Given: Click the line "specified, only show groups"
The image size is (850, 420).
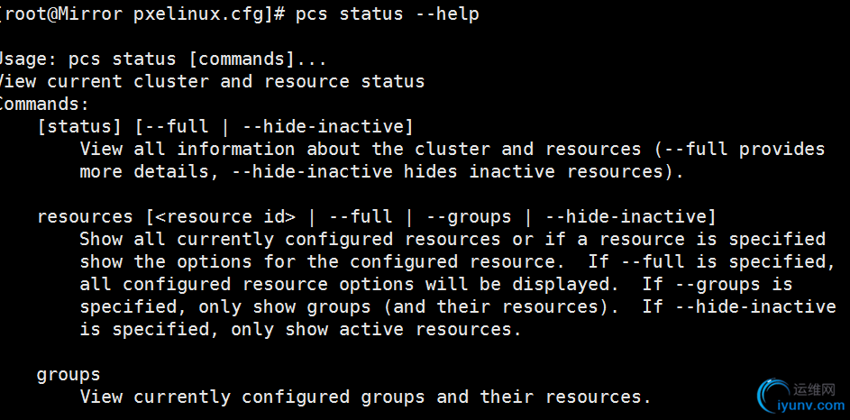Looking at the screenshot, I should pyautogui.click(x=458, y=307).
